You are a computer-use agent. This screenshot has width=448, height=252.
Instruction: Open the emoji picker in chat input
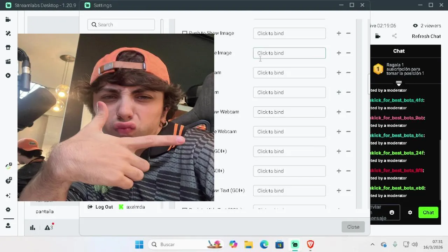click(392, 212)
